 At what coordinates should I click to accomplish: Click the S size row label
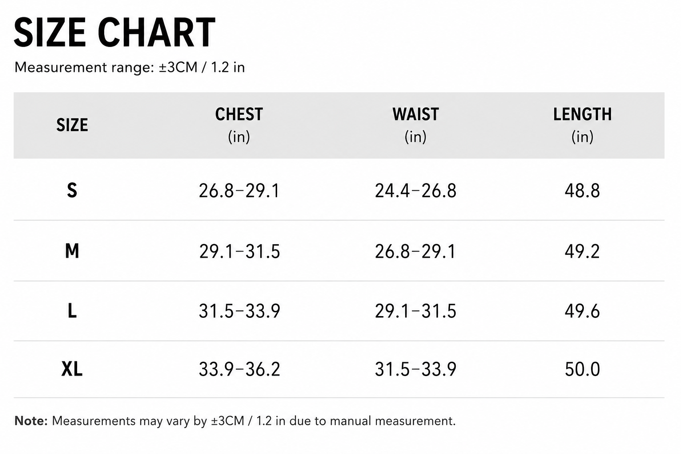pyautogui.click(x=72, y=191)
